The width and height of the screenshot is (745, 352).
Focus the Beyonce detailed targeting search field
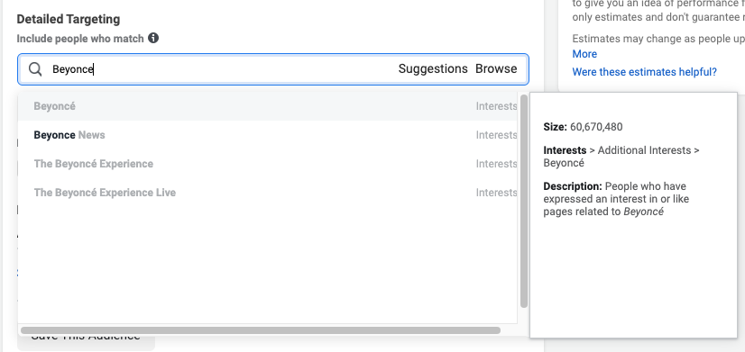click(x=273, y=69)
